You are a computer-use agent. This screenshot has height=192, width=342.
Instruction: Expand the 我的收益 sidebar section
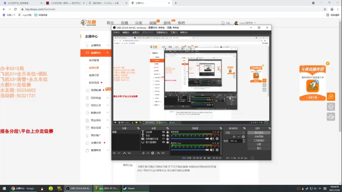[108, 98]
